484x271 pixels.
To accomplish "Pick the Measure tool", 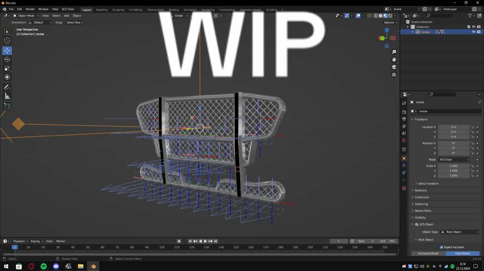I will click(x=7, y=97).
